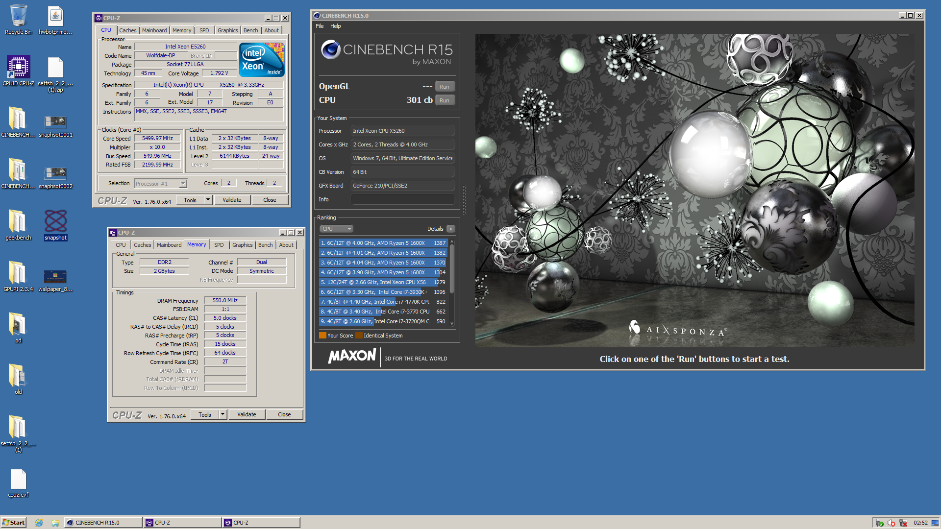Run the OpenGL benchmark test
The width and height of the screenshot is (941, 529).
(x=445, y=87)
